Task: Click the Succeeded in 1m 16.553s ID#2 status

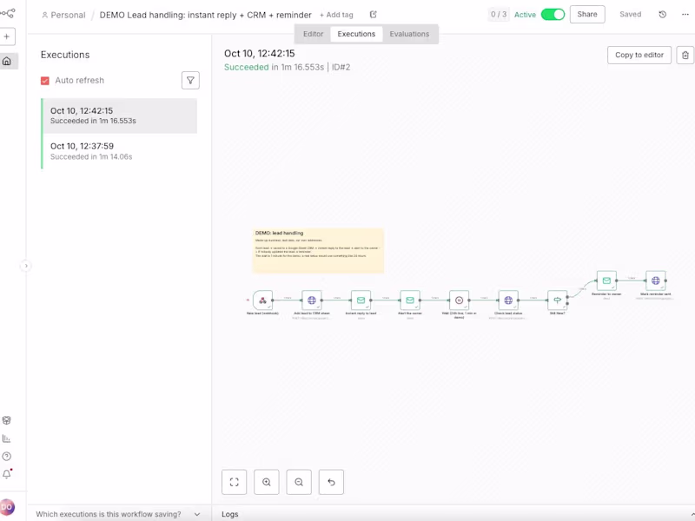Action: pos(288,68)
